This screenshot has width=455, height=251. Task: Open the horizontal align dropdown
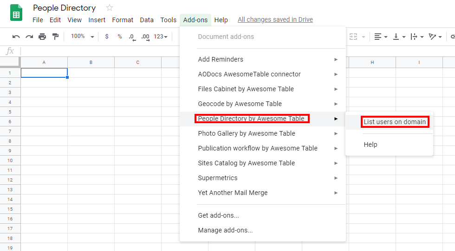click(380, 37)
